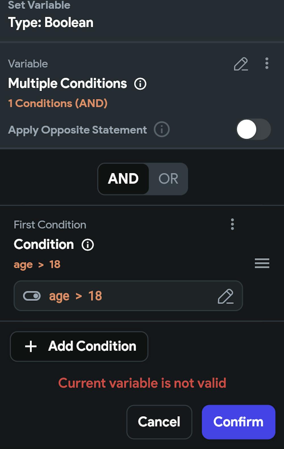Viewport: 284px width, 449px height.
Task: Click the Cancel button
Action: click(159, 422)
